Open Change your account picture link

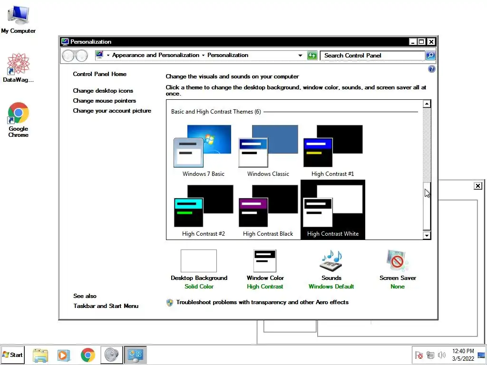pyautogui.click(x=112, y=110)
